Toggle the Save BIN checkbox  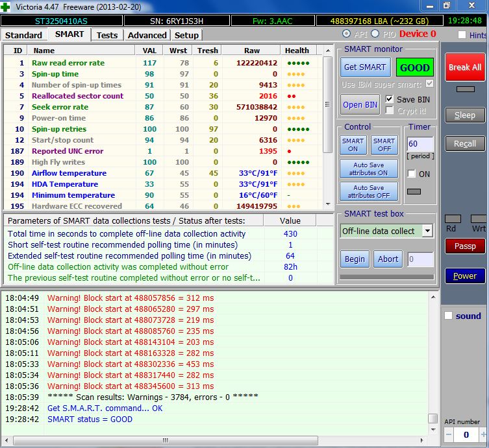[x=390, y=99]
